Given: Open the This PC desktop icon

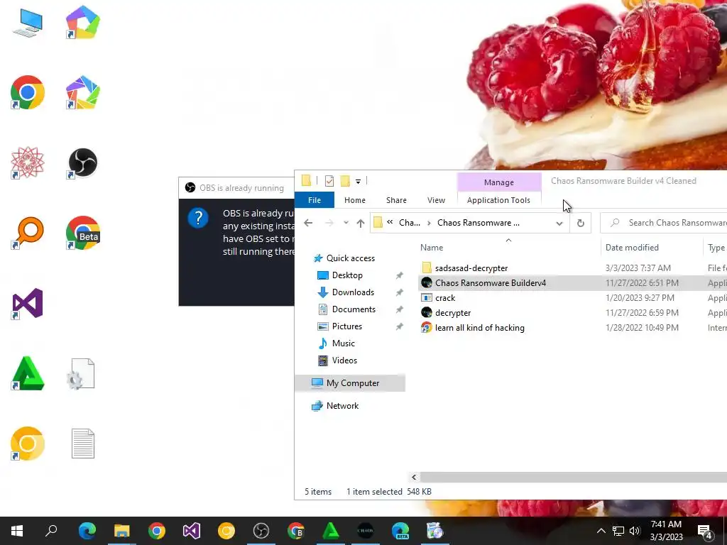Looking at the screenshot, I should coord(28,23).
